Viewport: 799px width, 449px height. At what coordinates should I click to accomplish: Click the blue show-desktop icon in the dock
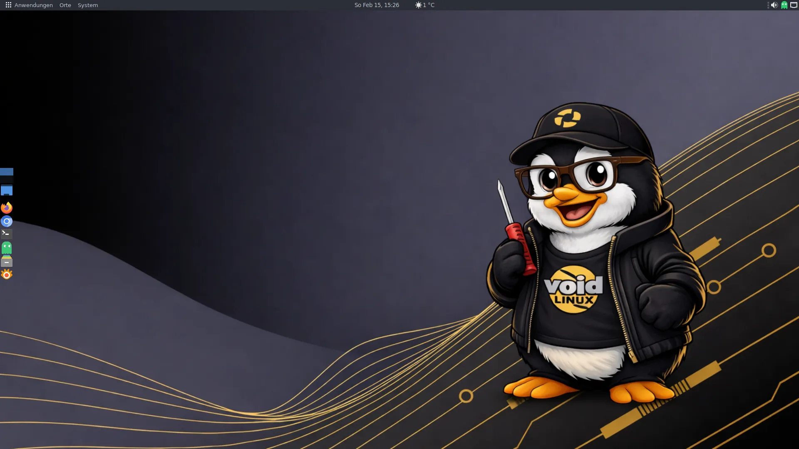coord(7,191)
